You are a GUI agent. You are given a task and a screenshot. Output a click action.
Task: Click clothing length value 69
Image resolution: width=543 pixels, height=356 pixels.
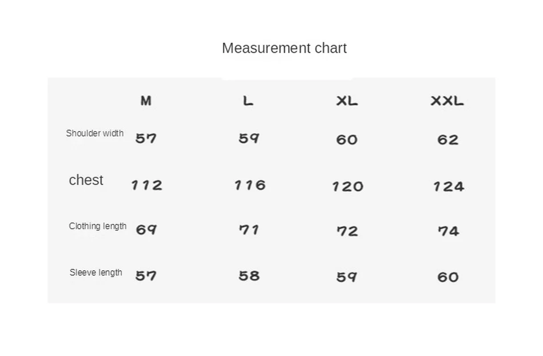click(x=146, y=230)
